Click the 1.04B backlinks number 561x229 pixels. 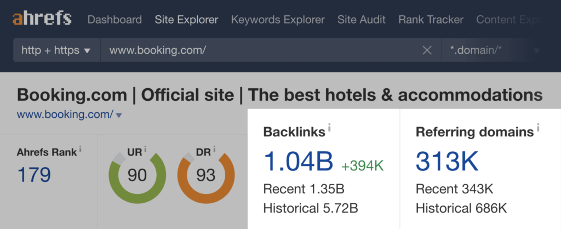point(298,162)
